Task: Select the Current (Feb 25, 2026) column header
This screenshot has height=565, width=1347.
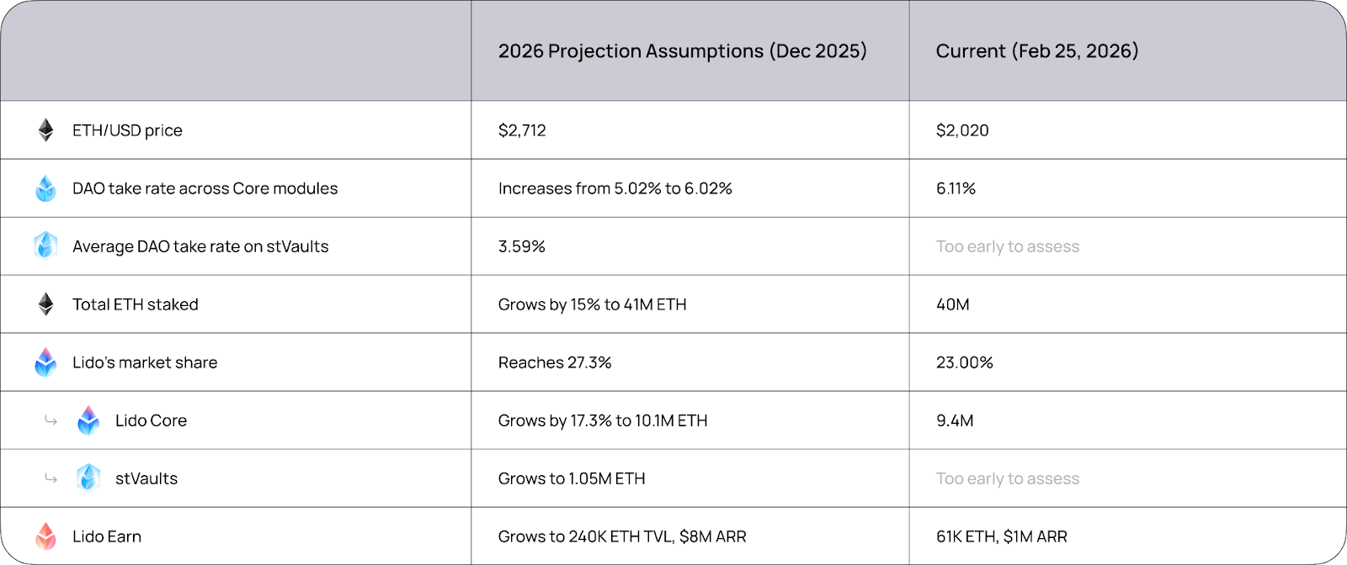Action: point(1036,51)
